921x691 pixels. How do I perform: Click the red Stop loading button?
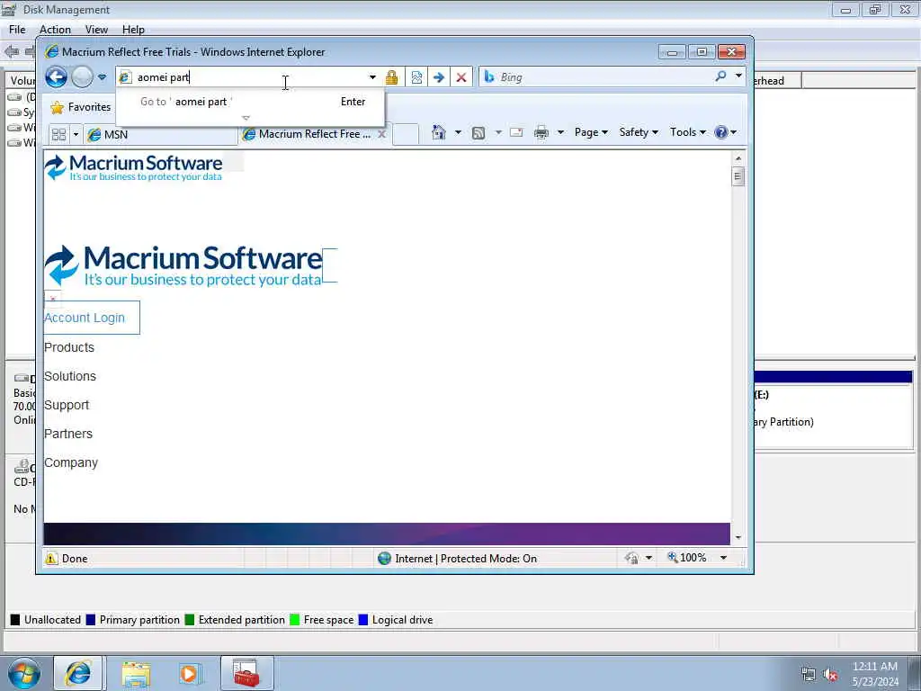tap(461, 77)
